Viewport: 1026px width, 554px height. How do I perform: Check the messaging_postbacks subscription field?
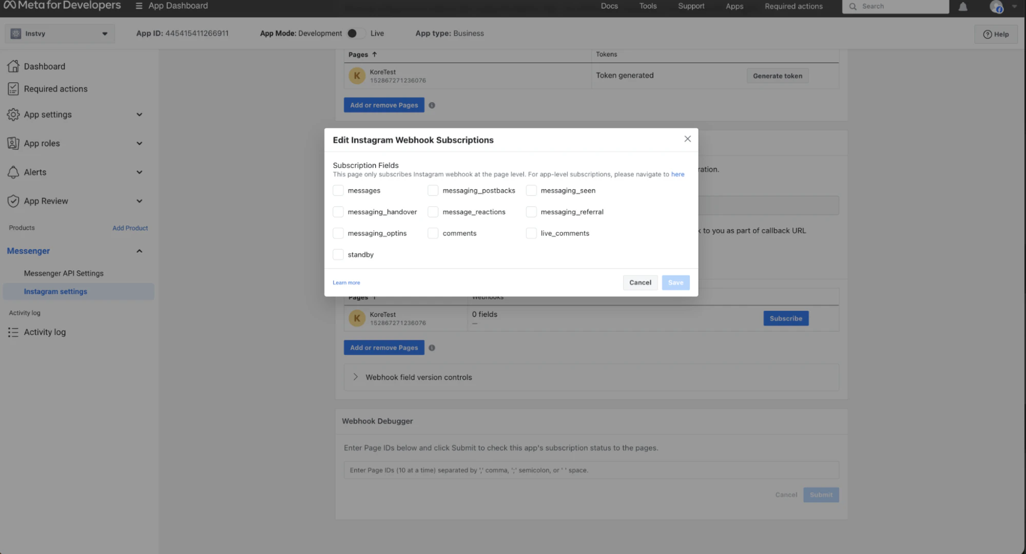pyautogui.click(x=433, y=190)
